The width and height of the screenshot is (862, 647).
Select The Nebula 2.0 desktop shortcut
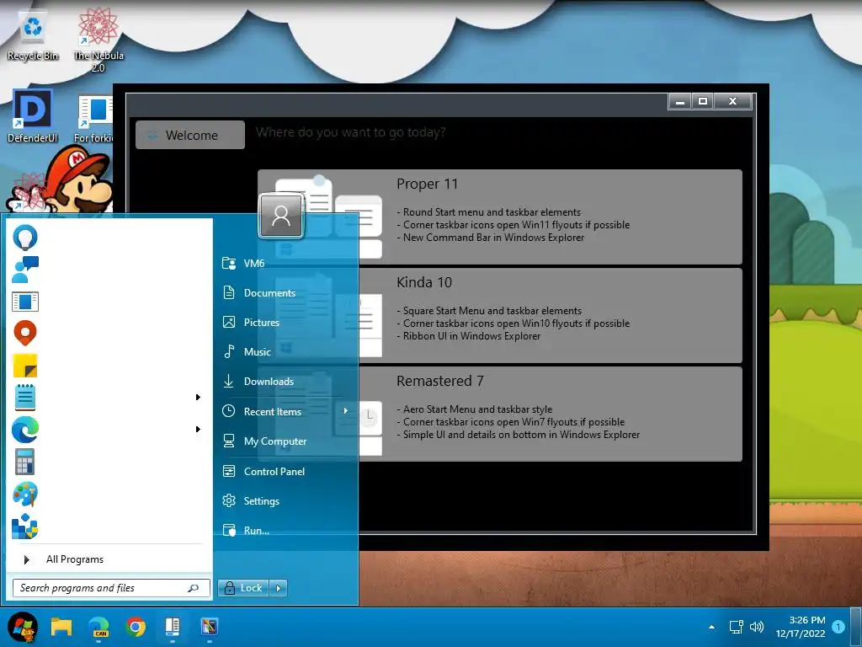tap(98, 40)
